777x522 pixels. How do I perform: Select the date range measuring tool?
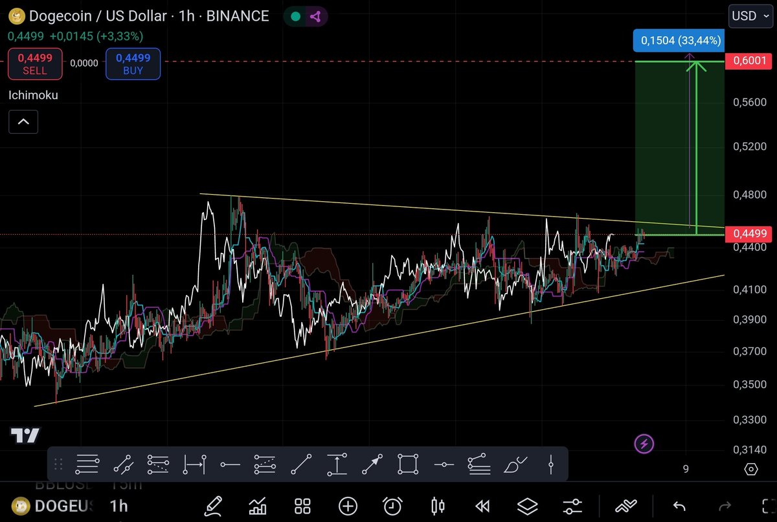(x=194, y=464)
